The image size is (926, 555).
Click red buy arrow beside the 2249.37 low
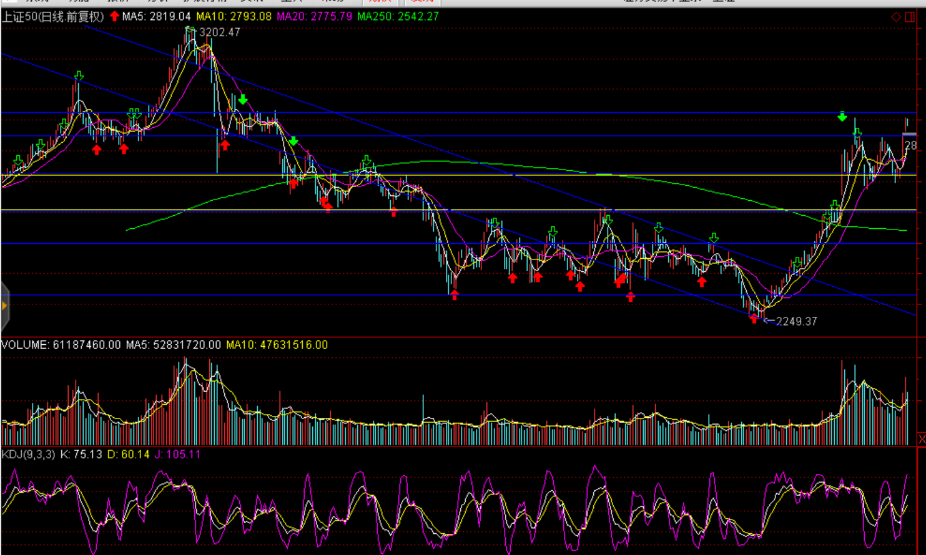[754, 319]
